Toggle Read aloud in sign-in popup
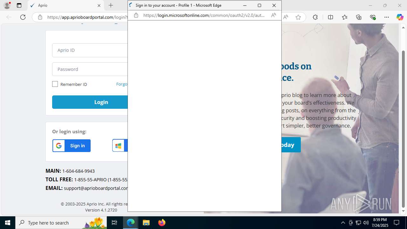 coord(273,15)
